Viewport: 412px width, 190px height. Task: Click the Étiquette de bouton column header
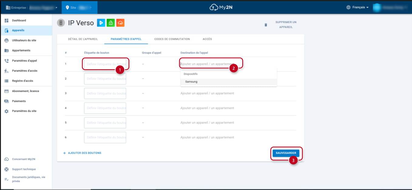97,53
